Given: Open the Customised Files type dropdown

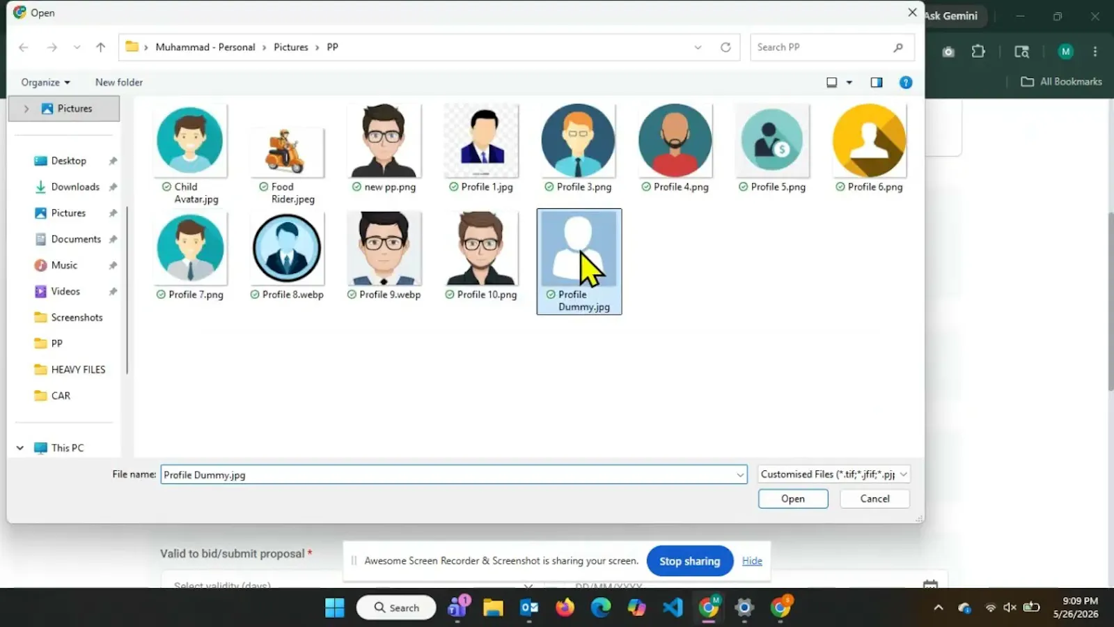Looking at the screenshot, I should coord(833,474).
